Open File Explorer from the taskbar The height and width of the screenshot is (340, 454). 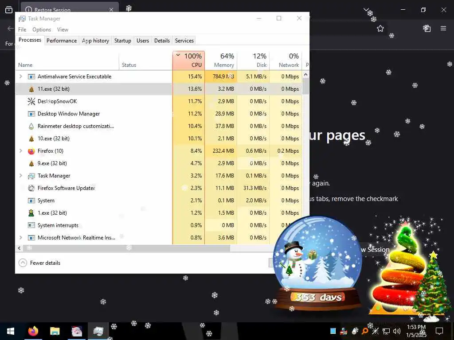pos(55,331)
